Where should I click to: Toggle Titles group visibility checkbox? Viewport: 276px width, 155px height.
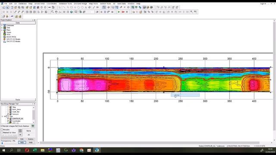pos(8,107)
